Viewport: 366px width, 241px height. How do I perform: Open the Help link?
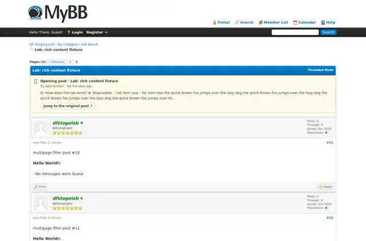pyautogui.click(x=331, y=22)
